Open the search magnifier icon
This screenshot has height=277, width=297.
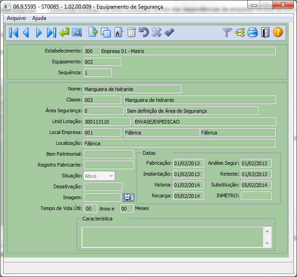click(x=77, y=33)
